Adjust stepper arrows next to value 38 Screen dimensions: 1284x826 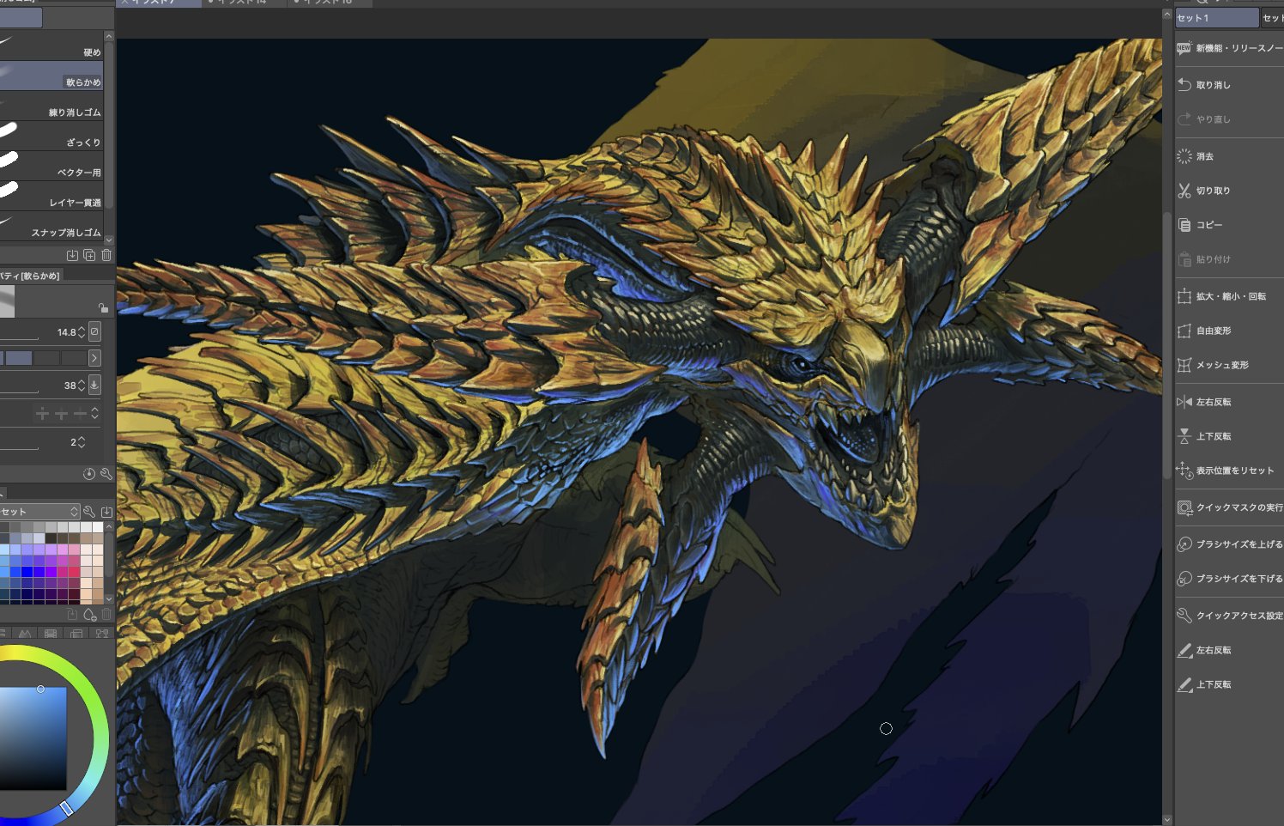point(82,385)
